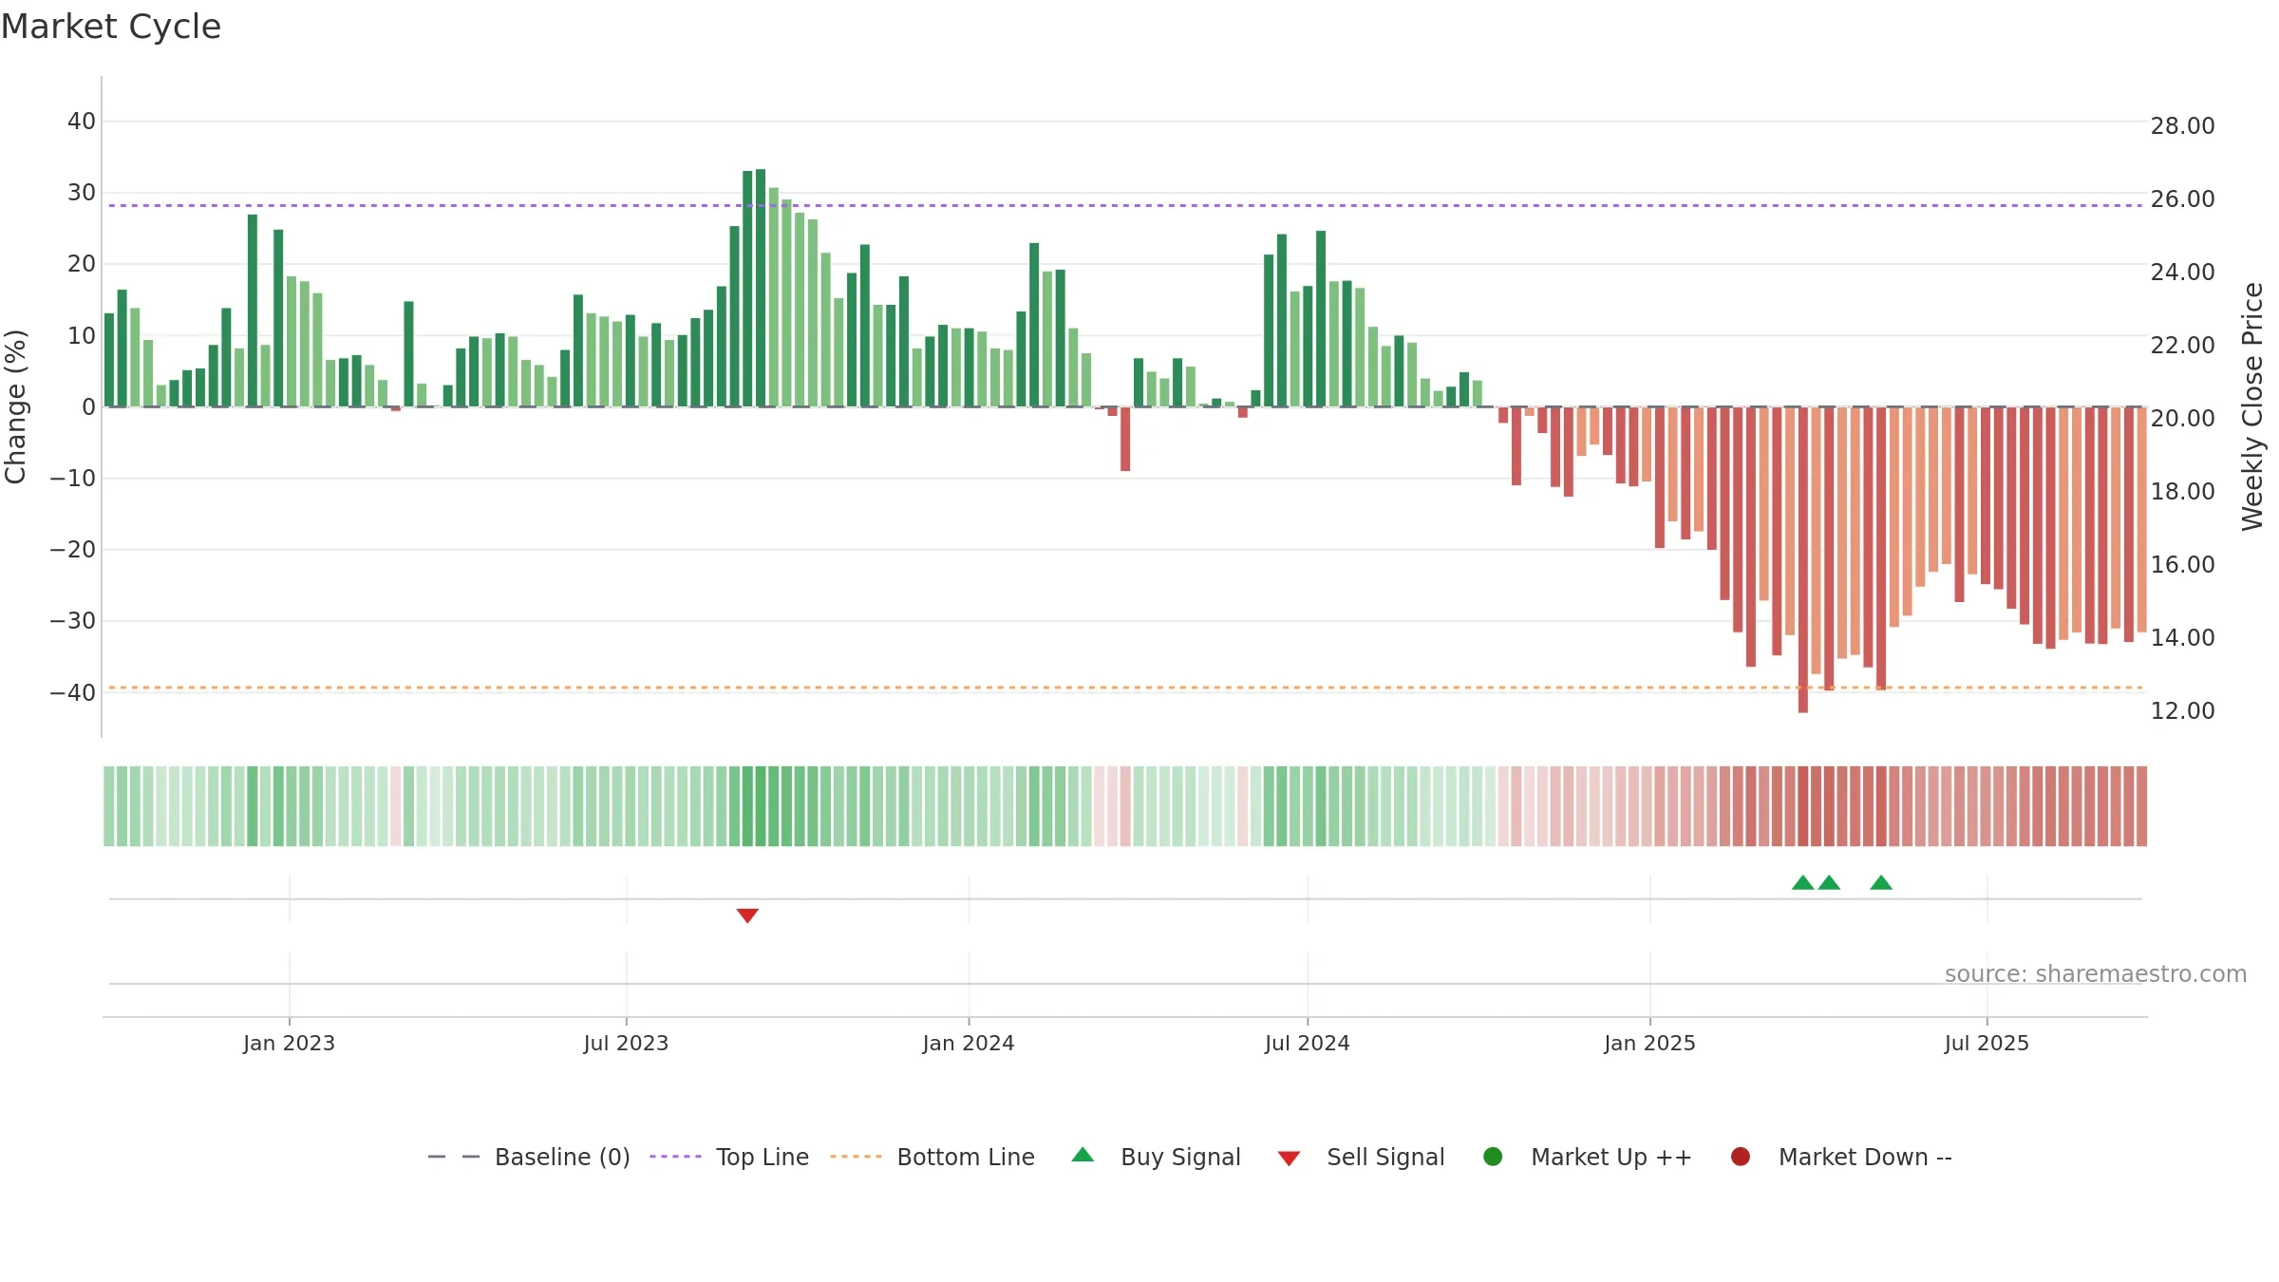This screenshot has width=2279, height=1282.
Task: Click the Jan 2024 x-axis label
Action: 969,1043
